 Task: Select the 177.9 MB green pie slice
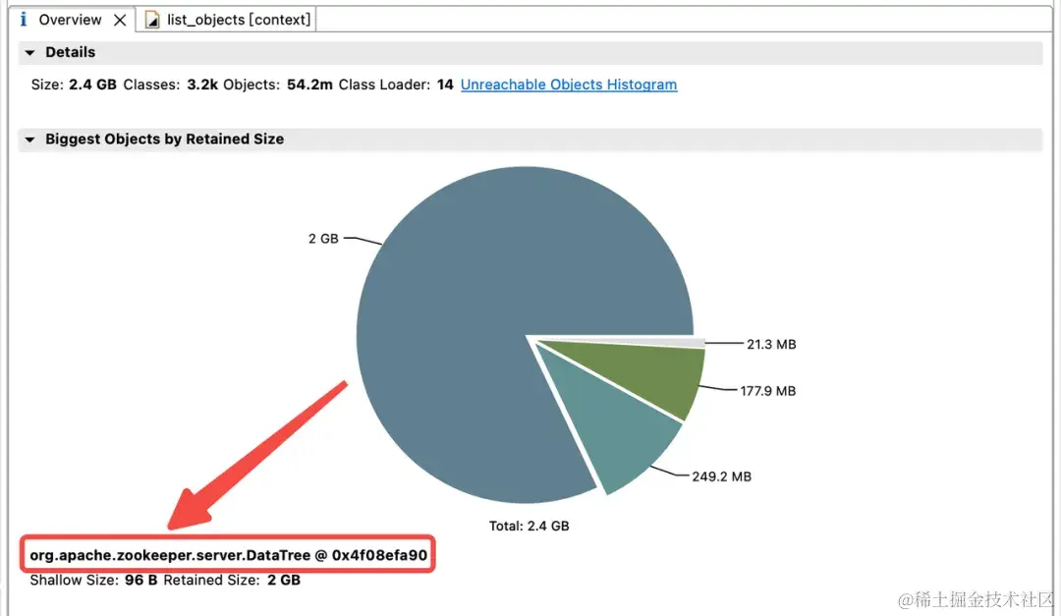649,375
